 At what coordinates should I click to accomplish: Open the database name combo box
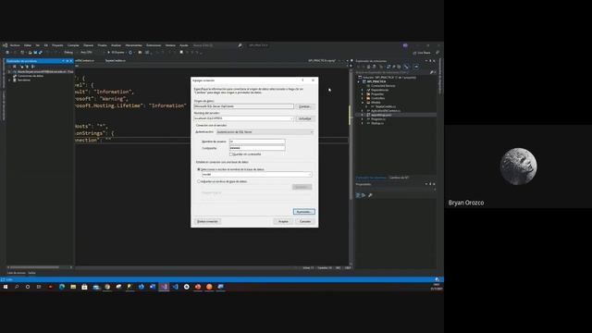pos(257,175)
